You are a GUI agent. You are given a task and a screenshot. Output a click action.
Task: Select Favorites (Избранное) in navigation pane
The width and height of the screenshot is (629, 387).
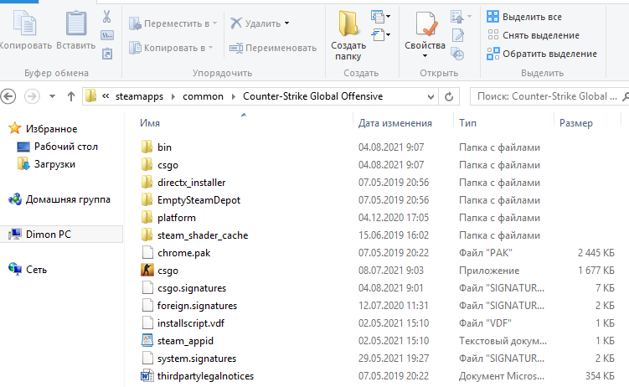click(44, 129)
